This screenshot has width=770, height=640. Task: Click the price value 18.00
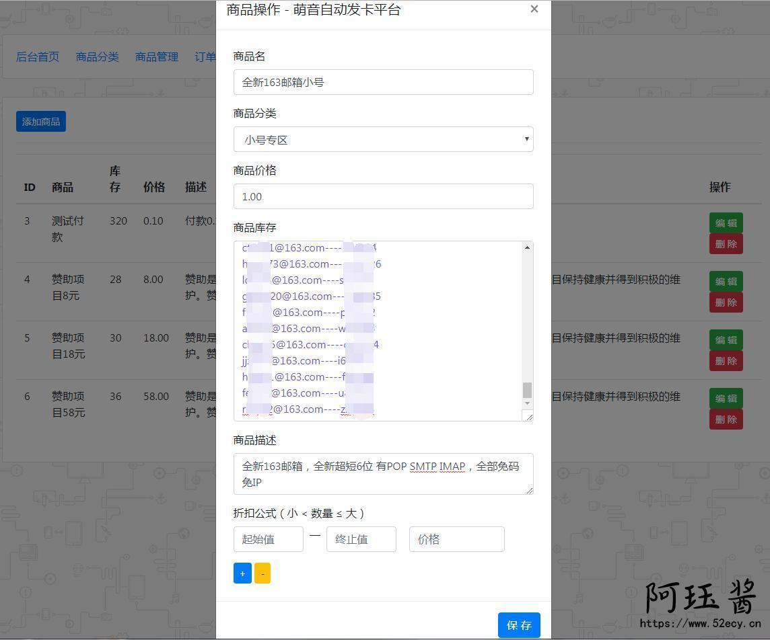point(156,338)
